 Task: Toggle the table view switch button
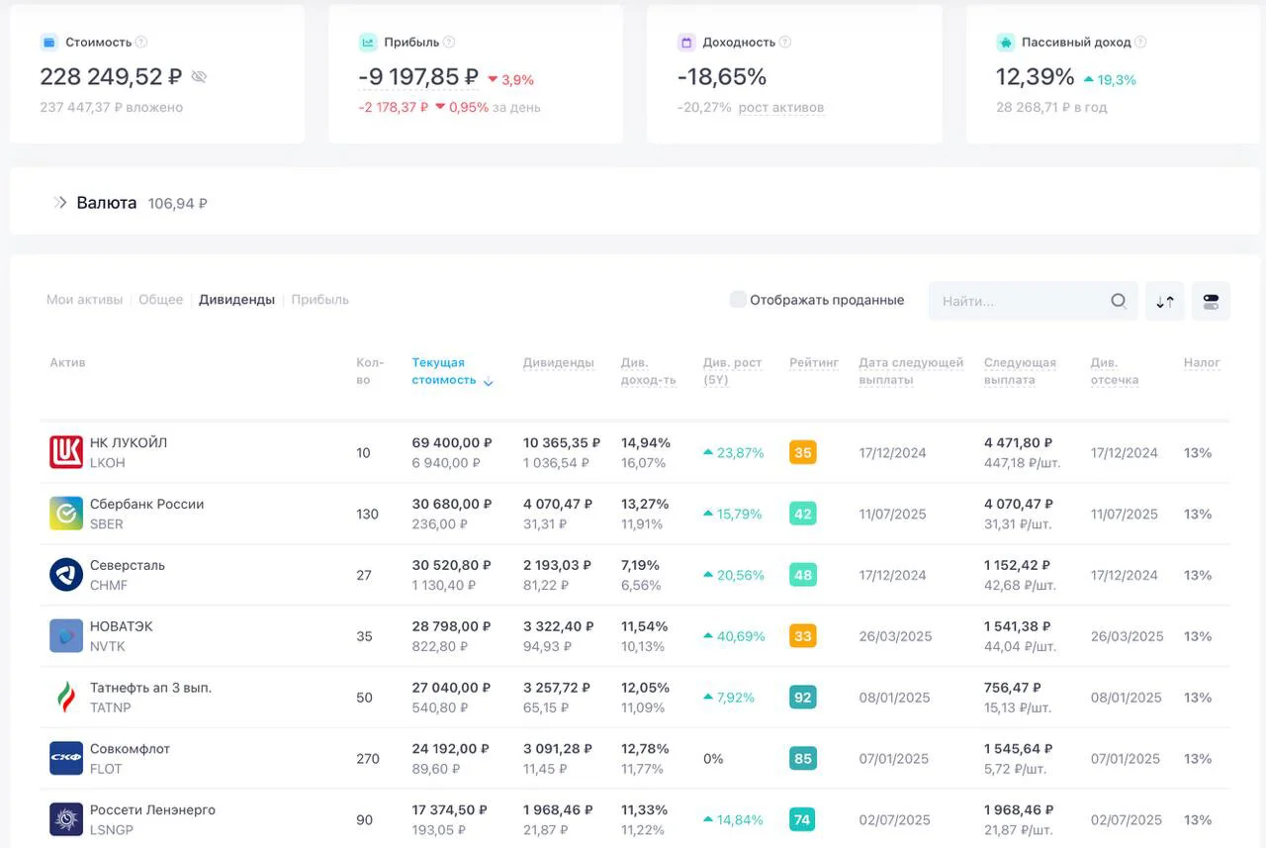point(1212,301)
